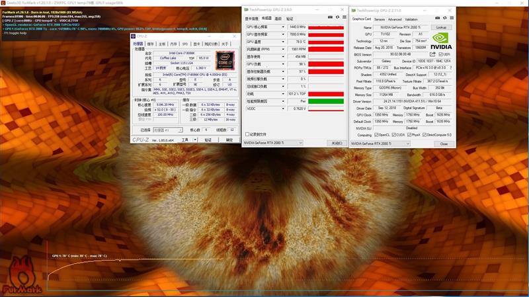
Task: Toggle the CUDA checkbox
Action: click(394, 135)
